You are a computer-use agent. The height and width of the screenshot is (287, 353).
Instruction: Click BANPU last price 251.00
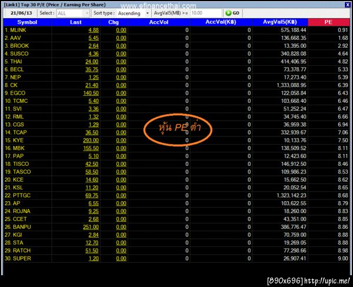91,227
